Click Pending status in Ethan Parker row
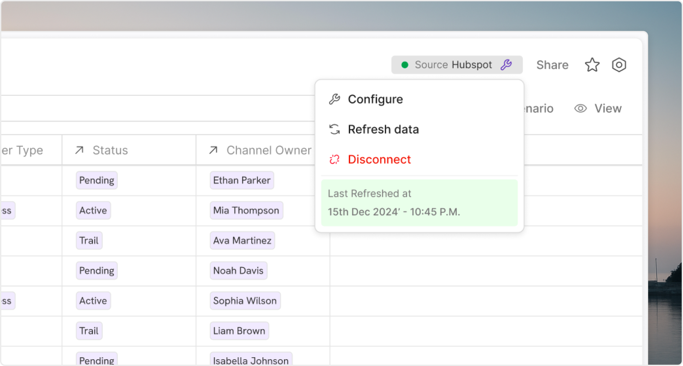 97,180
